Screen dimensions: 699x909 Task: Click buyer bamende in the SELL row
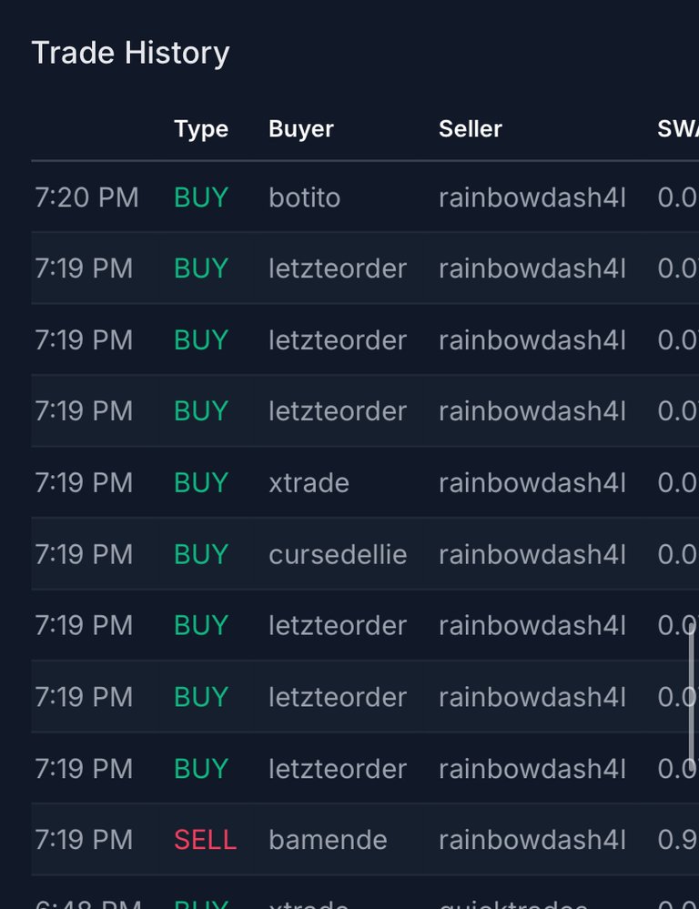click(328, 840)
